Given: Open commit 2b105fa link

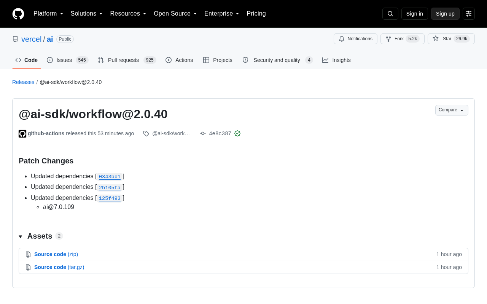Looking at the screenshot, I should pos(110,187).
